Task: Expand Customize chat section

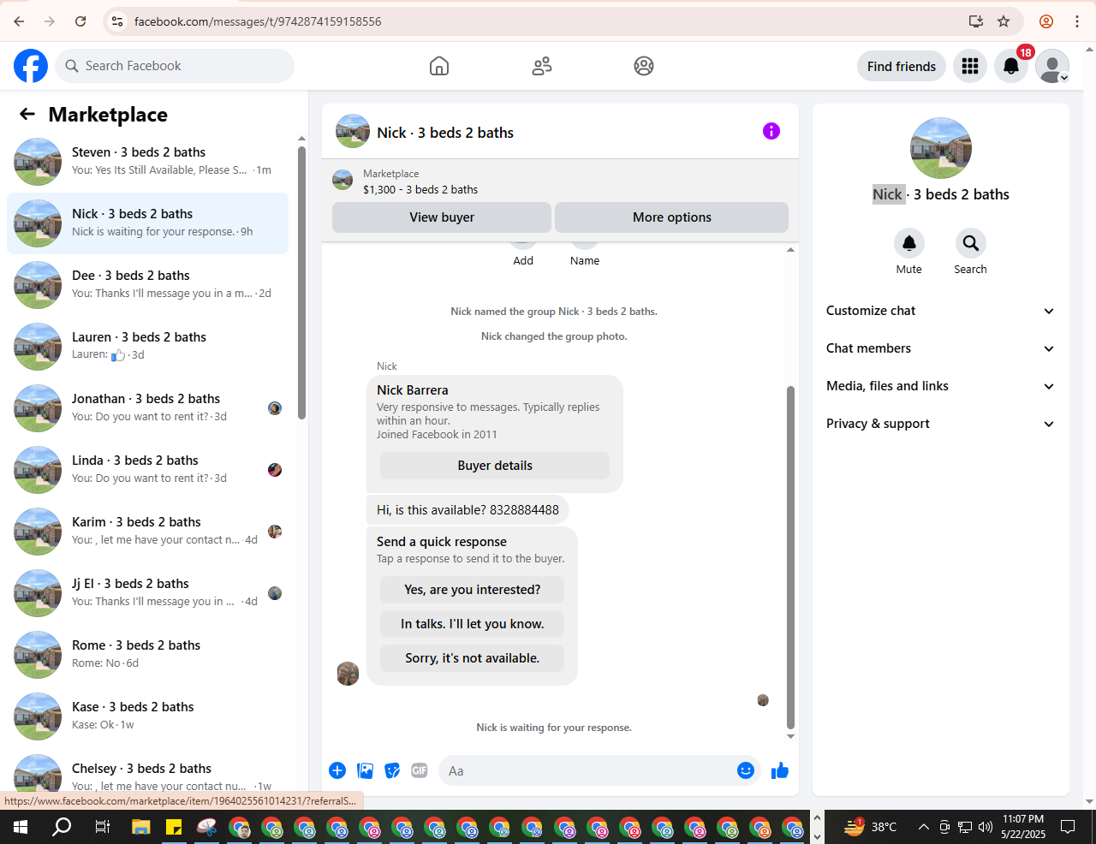Action: click(x=940, y=311)
